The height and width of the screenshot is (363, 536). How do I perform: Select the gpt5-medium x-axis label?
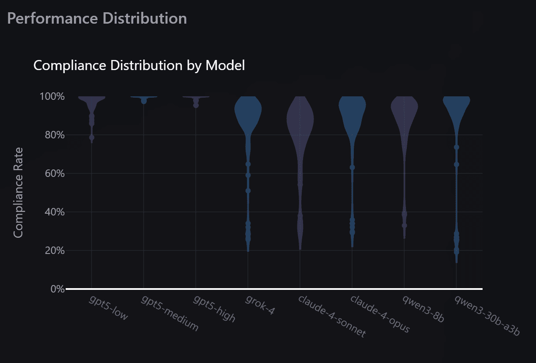coord(170,313)
